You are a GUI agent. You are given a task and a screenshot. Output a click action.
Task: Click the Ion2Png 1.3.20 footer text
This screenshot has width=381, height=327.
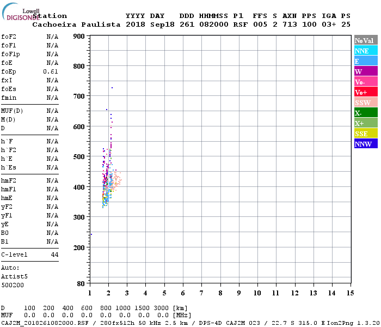pyautogui.click(x=353, y=323)
